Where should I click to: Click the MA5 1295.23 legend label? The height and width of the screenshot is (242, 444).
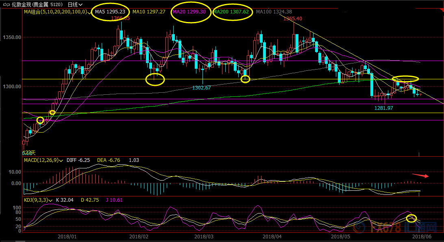(110, 12)
